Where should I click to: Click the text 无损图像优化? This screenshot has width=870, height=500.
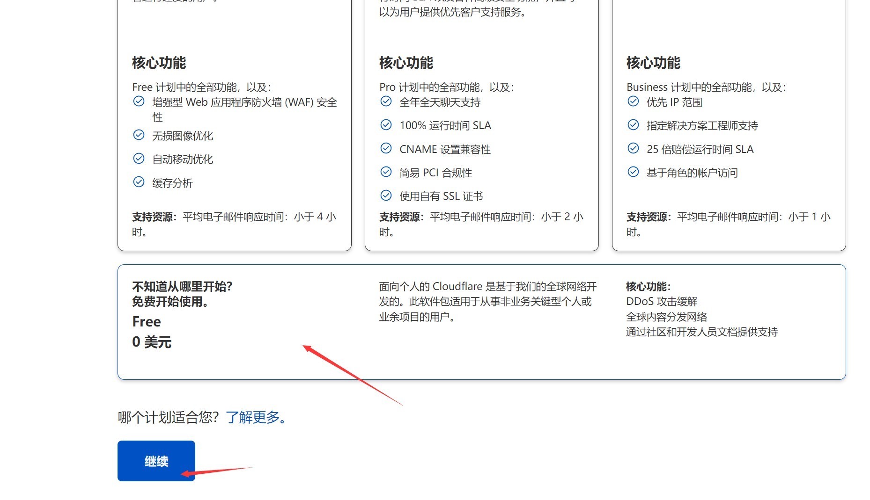coord(183,136)
